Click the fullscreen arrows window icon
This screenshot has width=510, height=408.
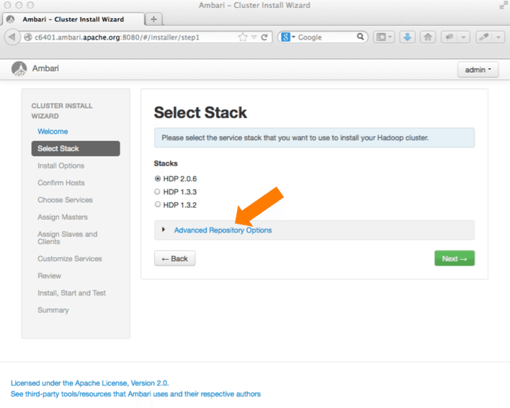[504, 5]
